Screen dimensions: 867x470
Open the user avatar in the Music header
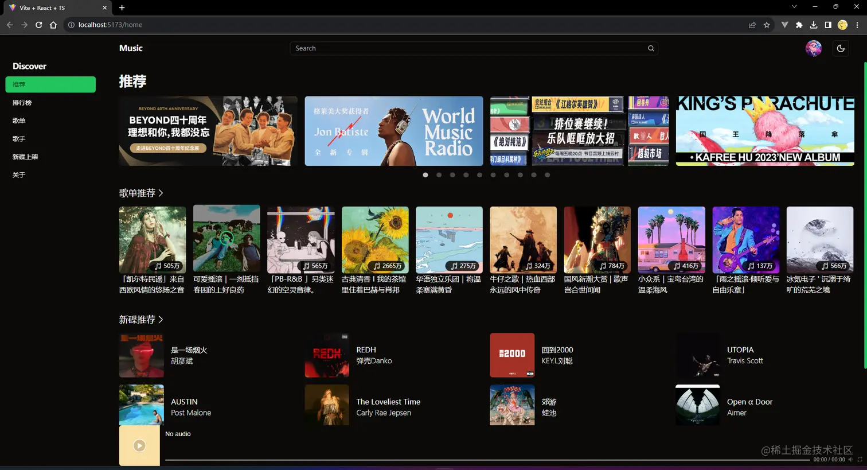pos(813,48)
